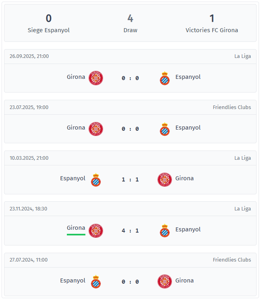Click Girona crest in 26.09.2025 match
The height and width of the screenshot is (301, 261).
[96, 78]
